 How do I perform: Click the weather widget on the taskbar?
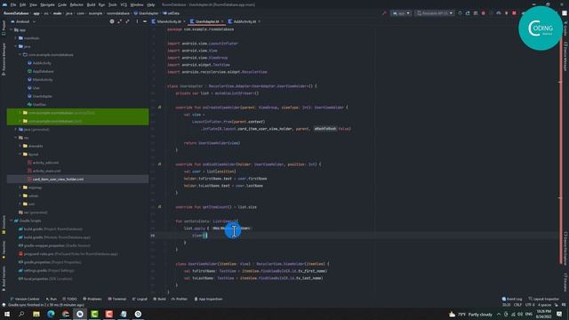[470, 314]
